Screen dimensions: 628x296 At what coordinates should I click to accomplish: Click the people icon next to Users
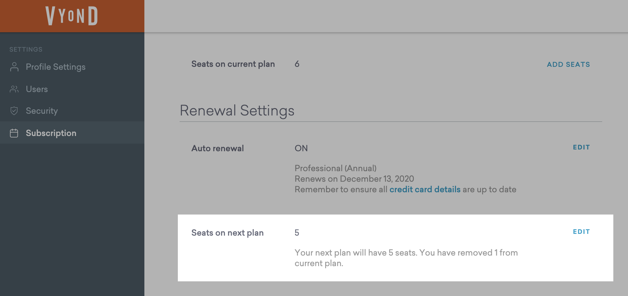[14, 89]
